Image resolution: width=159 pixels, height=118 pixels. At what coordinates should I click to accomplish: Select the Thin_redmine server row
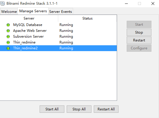tap(59, 42)
